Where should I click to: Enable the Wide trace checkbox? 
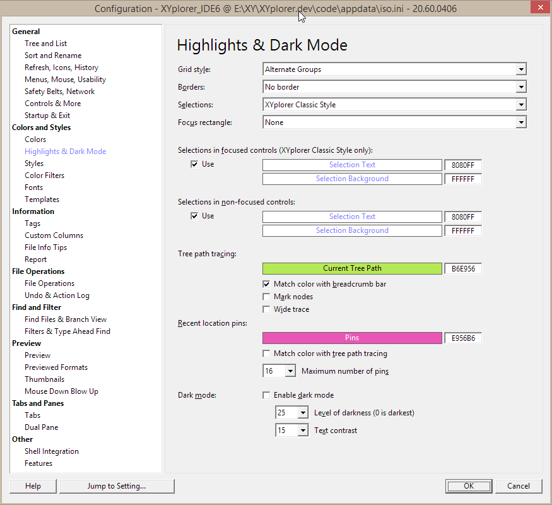coord(266,309)
